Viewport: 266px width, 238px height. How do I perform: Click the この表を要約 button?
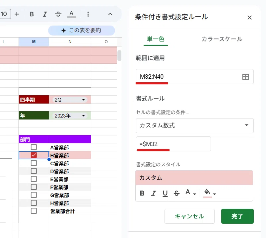(x=82, y=31)
